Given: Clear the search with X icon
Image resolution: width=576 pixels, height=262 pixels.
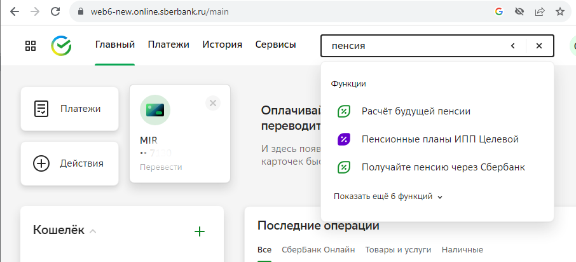Looking at the screenshot, I should [539, 46].
